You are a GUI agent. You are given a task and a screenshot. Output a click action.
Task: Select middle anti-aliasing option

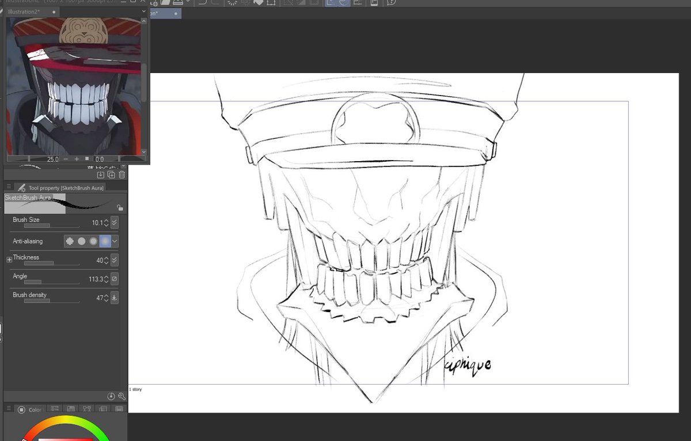[93, 241]
